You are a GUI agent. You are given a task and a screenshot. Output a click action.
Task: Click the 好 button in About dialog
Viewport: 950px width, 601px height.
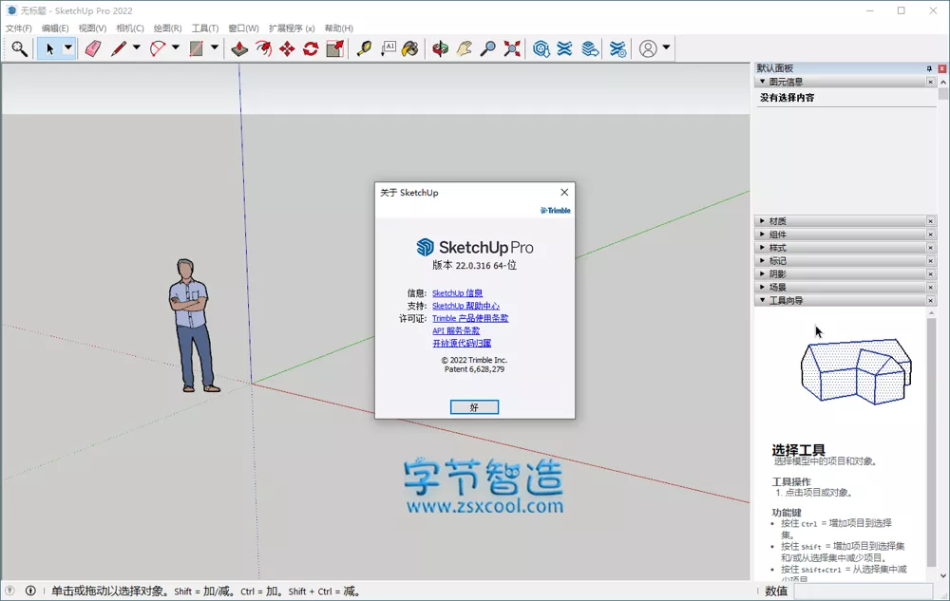[474, 407]
